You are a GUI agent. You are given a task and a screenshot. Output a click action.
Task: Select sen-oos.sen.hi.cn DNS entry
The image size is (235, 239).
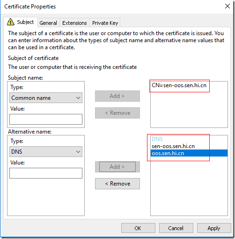173,146
